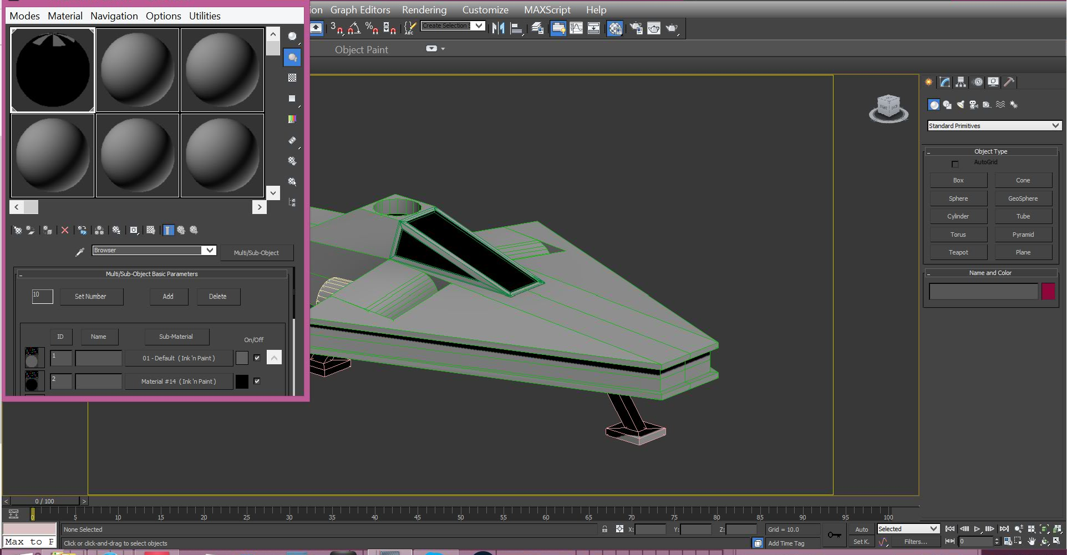The height and width of the screenshot is (555, 1067).
Task: Open the Modify panel tab icon
Action: [945, 82]
